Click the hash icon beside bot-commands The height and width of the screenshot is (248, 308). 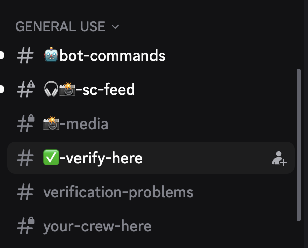25,56
